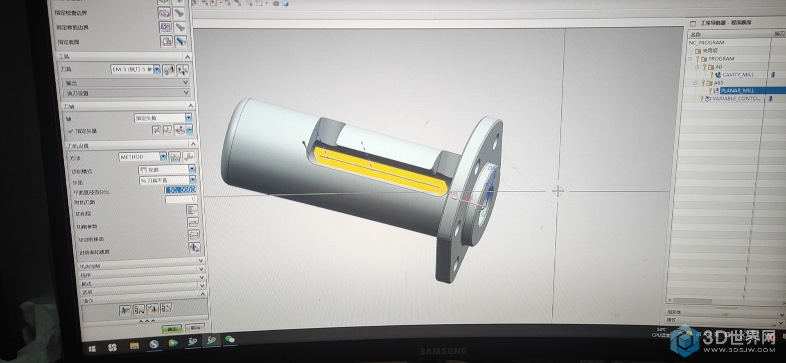The image size is (786, 363).
Task: Click the create new tool icon beside the EM-5 dropdown
Action: tap(169, 70)
